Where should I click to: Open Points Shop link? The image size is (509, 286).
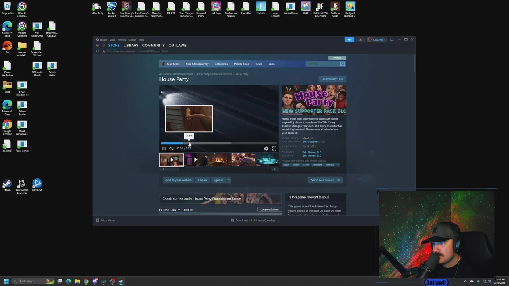coord(241,64)
